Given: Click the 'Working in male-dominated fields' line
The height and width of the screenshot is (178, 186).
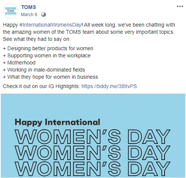Looking at the screenshot, I should click(44, 70).
